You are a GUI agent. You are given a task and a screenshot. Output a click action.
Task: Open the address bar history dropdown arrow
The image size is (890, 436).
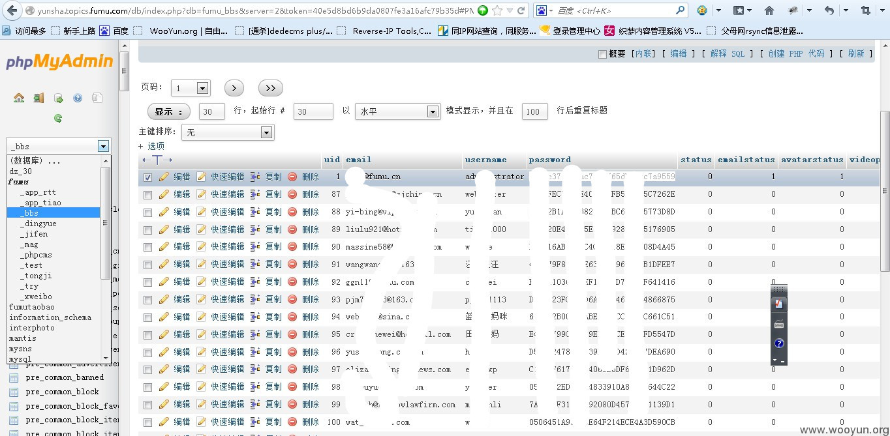click(510, 10)
